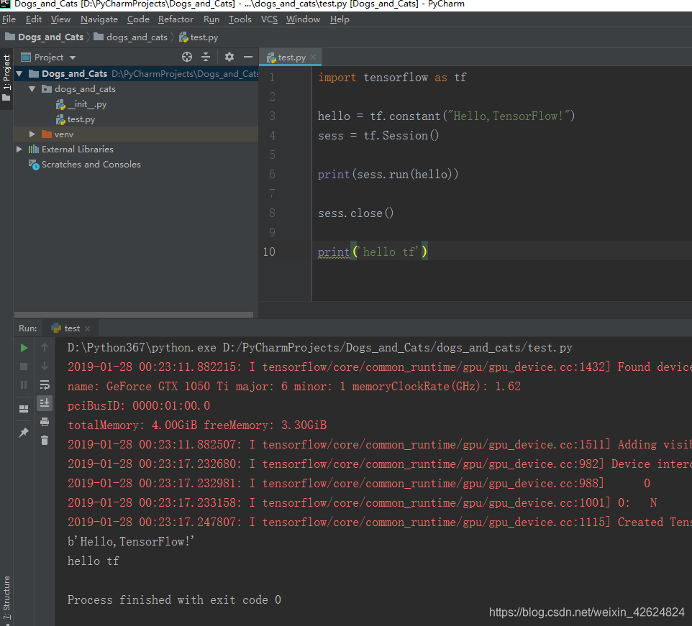This screenshot has width=692, height=626.
Task: Open Project panel settings gear
Action: [229, 57]
